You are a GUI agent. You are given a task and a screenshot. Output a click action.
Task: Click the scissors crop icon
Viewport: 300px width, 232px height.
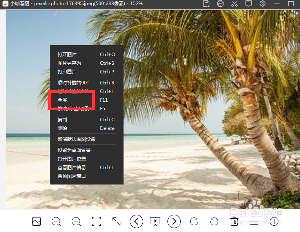click(x=235, y=4)
